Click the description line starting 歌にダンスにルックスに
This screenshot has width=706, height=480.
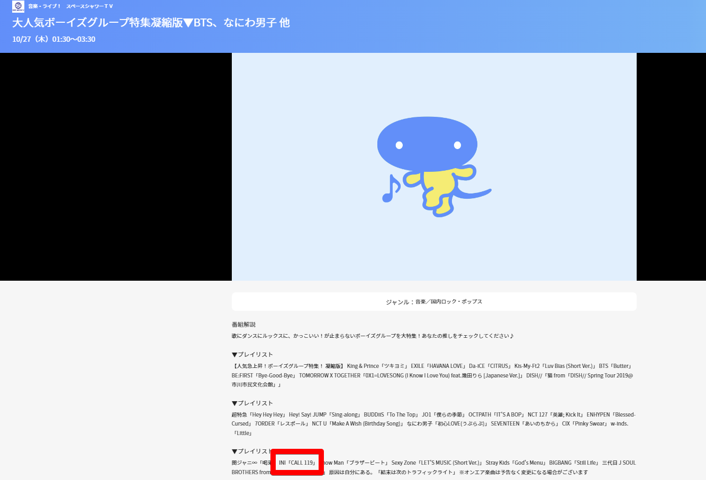373,336
